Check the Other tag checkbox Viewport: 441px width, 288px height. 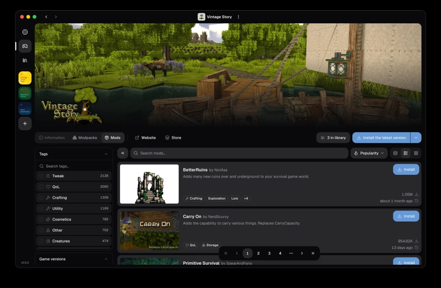(41, 230)
